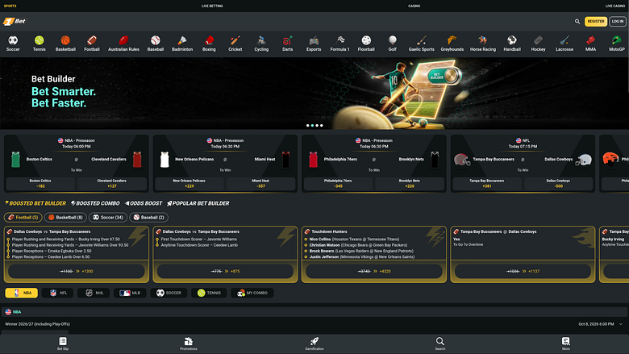
Task: Filter boosts by Baseball (2)
Action: tap(149, 217)
